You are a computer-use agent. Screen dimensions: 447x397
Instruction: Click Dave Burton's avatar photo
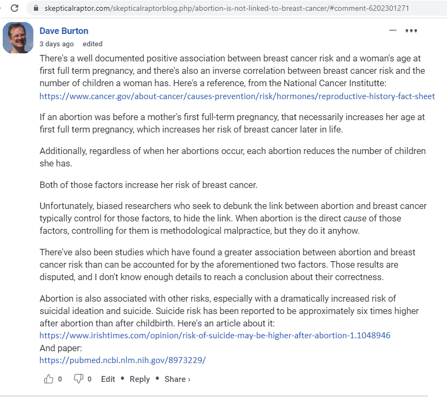point(18,38)
